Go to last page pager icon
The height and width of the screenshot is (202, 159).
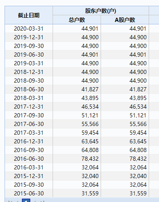[x=42, y=201]
